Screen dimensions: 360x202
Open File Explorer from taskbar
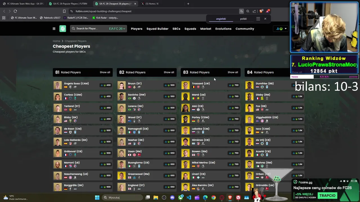156,198
